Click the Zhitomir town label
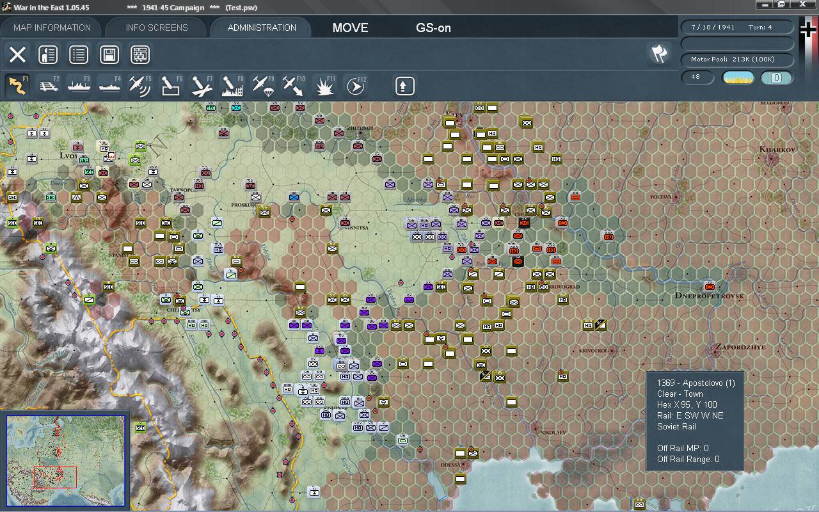Image resolution: width=819 pixels, height=512 pixels. pos(359,128)
